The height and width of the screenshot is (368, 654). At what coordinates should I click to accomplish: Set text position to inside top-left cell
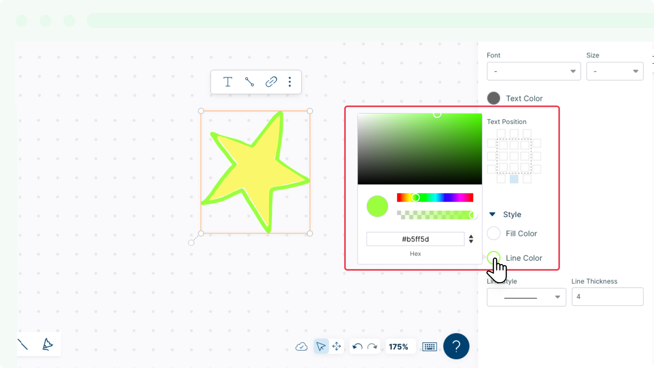pyautogui.click(x=503, y=145)
